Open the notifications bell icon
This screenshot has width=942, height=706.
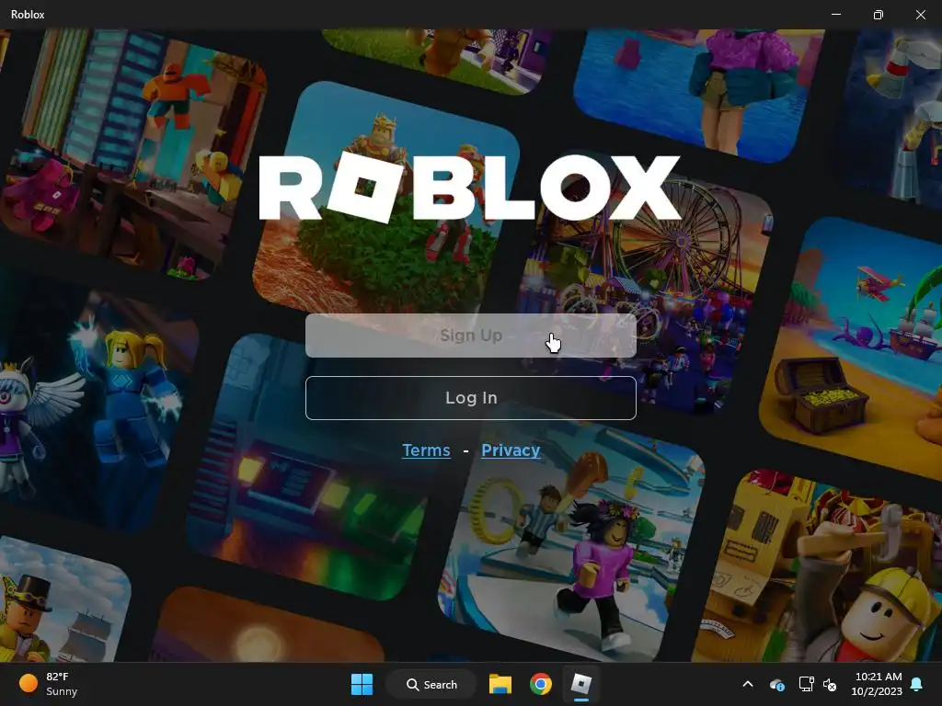tap(917, 684)
